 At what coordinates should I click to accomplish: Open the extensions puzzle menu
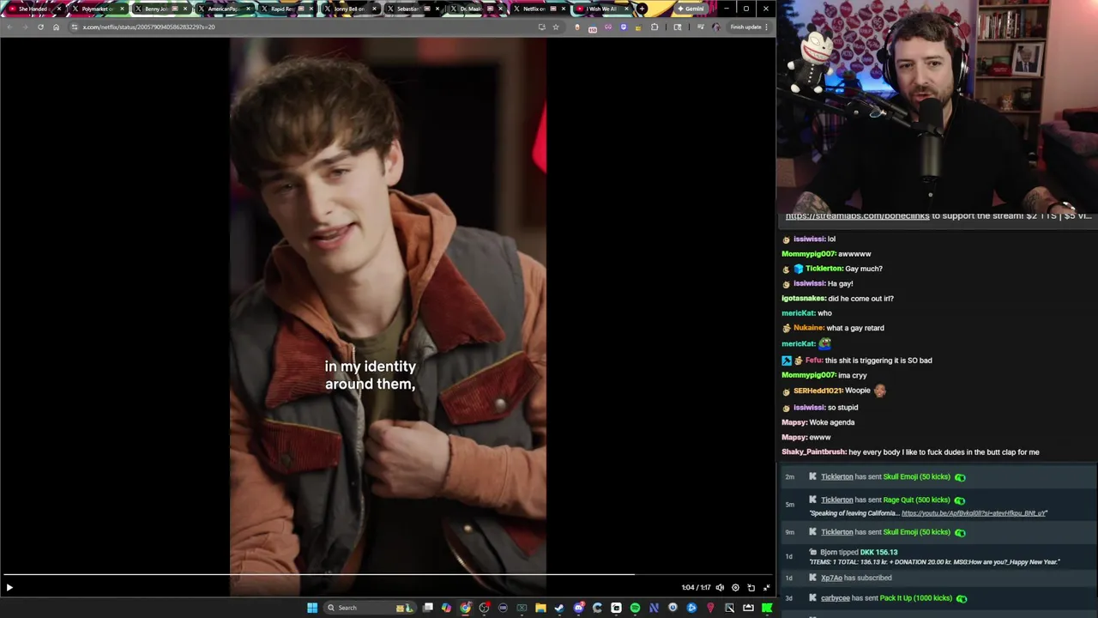[x=655, y=27]
